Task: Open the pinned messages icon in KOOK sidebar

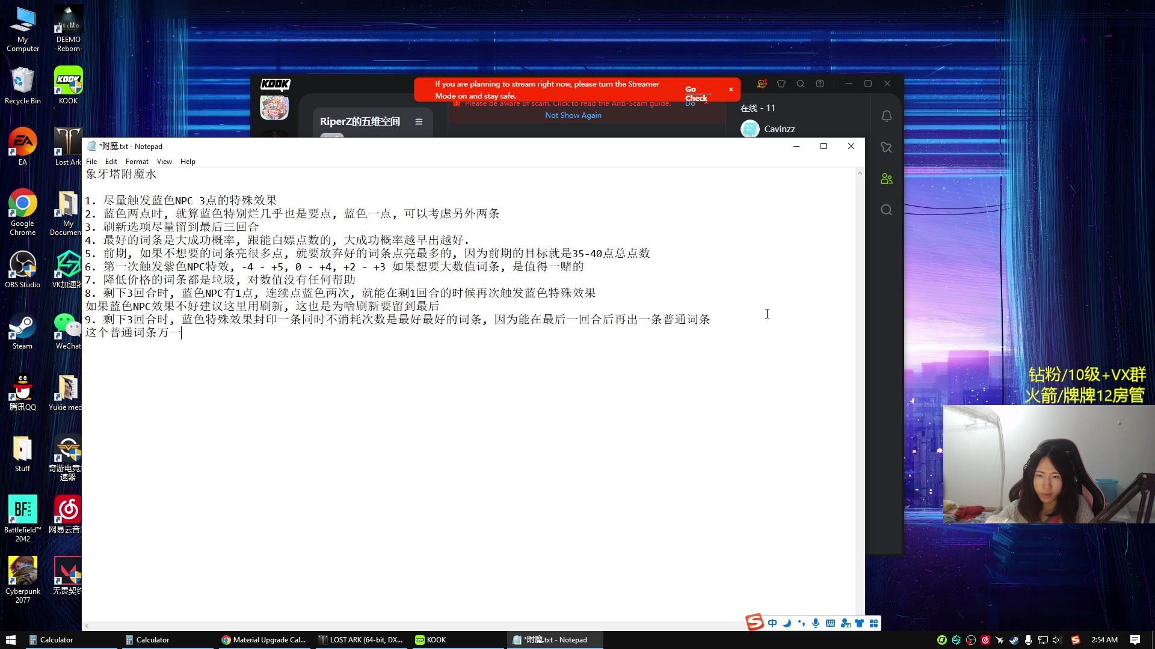Action: click(886, 147)
